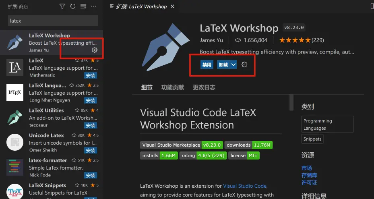The height and width of the screenshot is (199, 374).
Task: Click the installs 1.66M badge
Action: click(159, 155)
